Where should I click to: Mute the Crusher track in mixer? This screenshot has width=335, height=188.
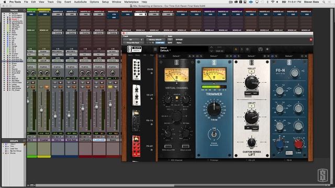pyautogui.click(x=47, y=87)
